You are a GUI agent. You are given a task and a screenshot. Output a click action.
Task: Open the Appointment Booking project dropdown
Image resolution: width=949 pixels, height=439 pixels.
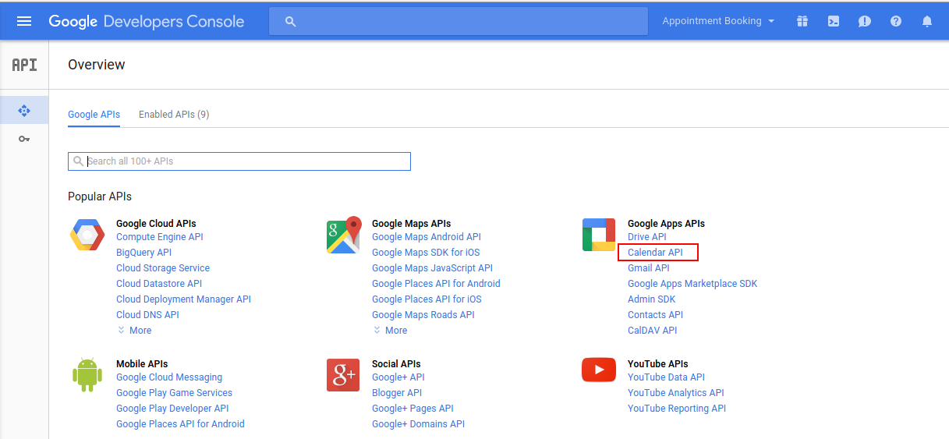pos(718,21)
